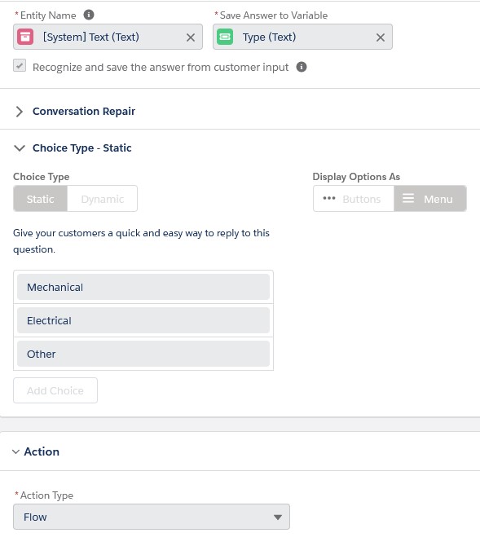Viewport: 480px width, 546px height.
Task: Click the three-dots Buttons display icon
Action: point(328,199)
